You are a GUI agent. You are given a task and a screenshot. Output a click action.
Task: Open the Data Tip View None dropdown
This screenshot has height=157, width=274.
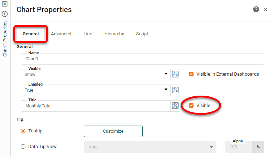(150, 147)
